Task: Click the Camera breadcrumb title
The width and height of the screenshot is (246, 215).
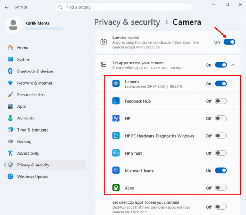Action: click(187, 22)
